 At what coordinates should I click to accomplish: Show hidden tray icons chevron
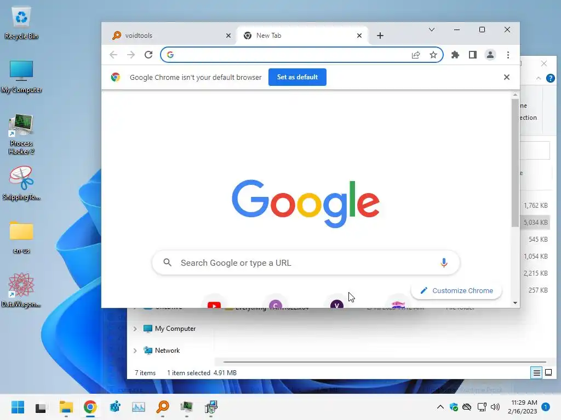click(440, 407)
